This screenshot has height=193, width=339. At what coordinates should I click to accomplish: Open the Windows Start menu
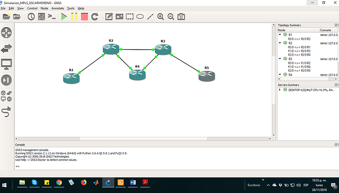[4, 185]
